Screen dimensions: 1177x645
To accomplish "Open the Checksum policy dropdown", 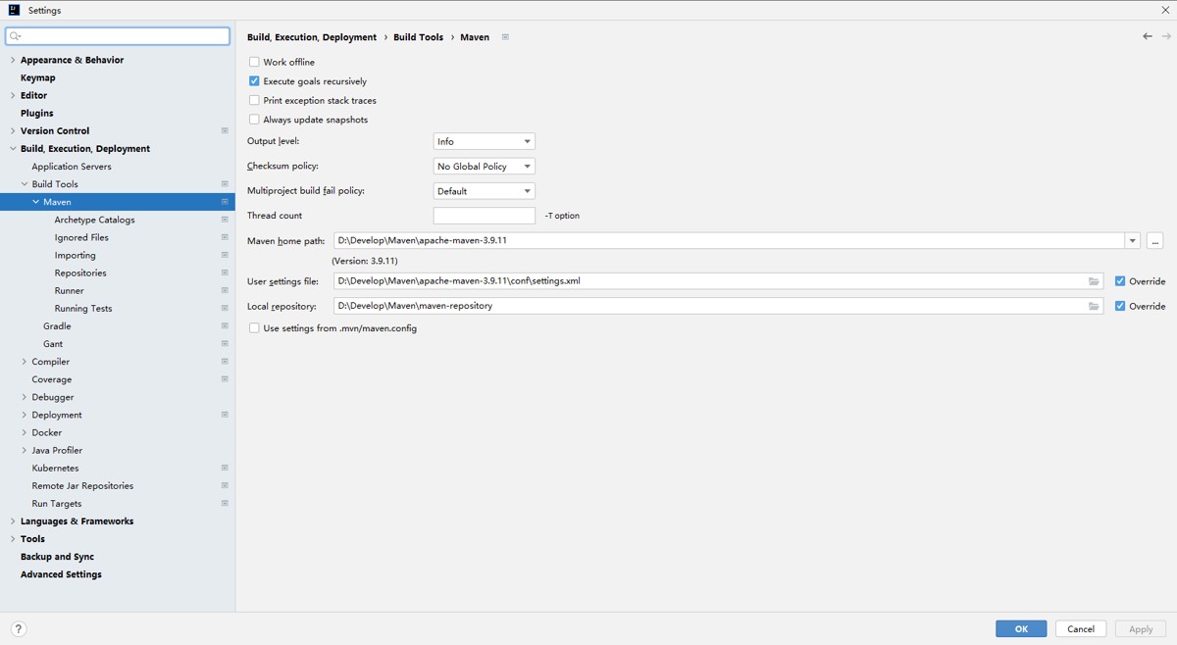I will (x=485, y=167).
